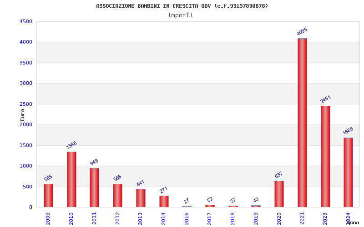This screenshot has height=227, width=364.
Task: Click the Importi subtitle
Action: click(180, 15)
